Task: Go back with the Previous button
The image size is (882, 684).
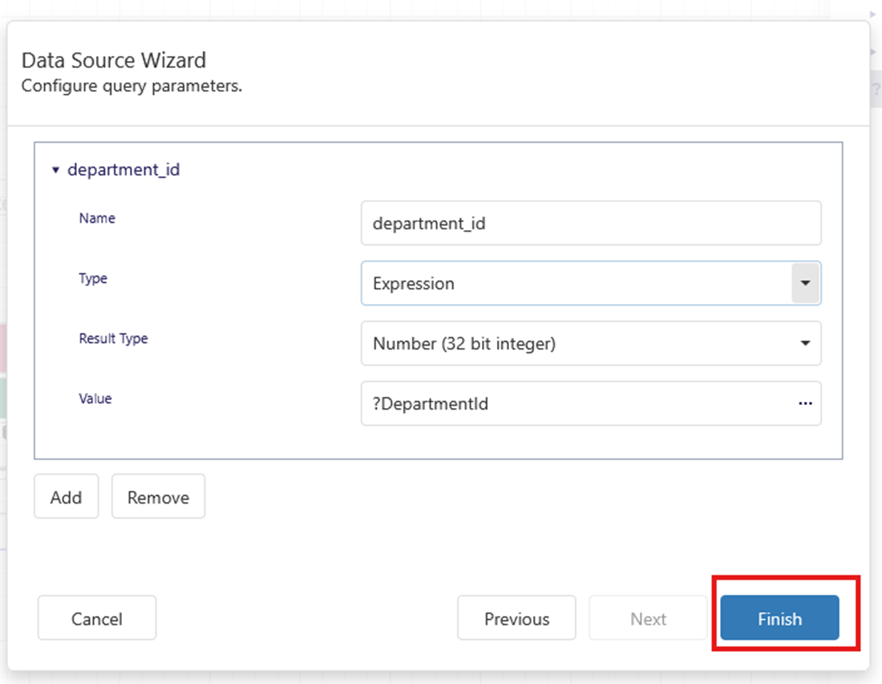Action: 516,618
